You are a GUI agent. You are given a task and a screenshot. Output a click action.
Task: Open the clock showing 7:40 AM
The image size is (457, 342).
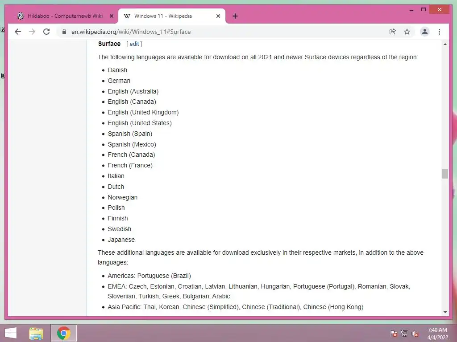point(437,334)
